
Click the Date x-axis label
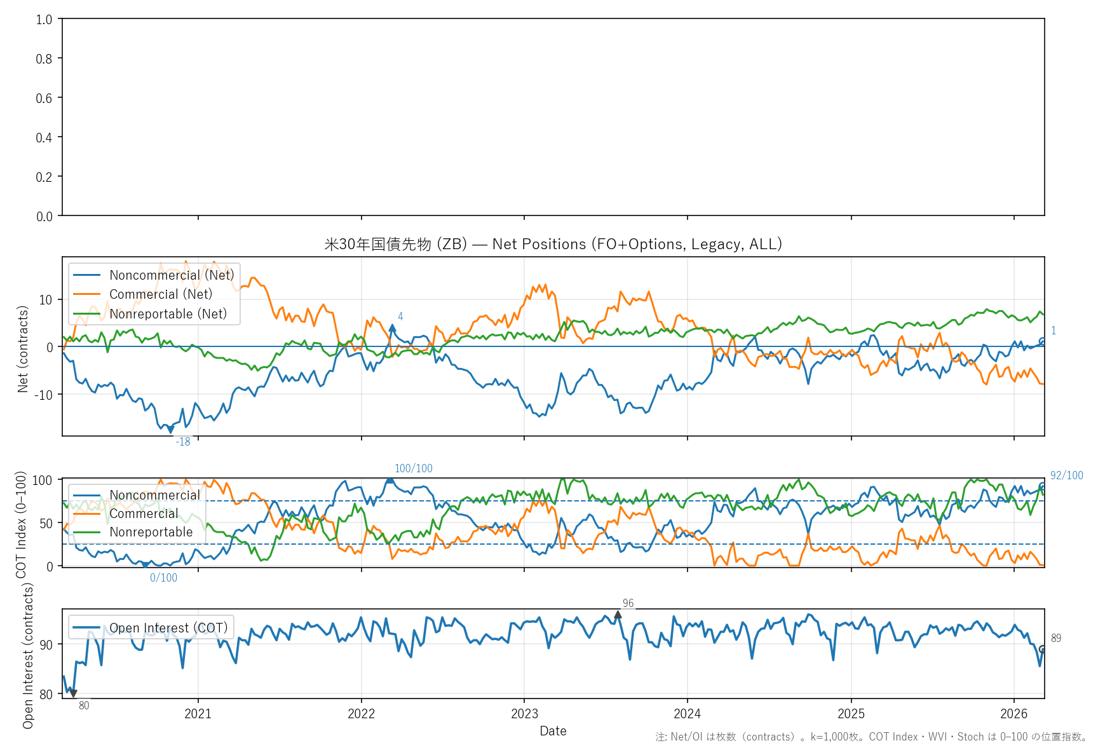tap(553, 731)
